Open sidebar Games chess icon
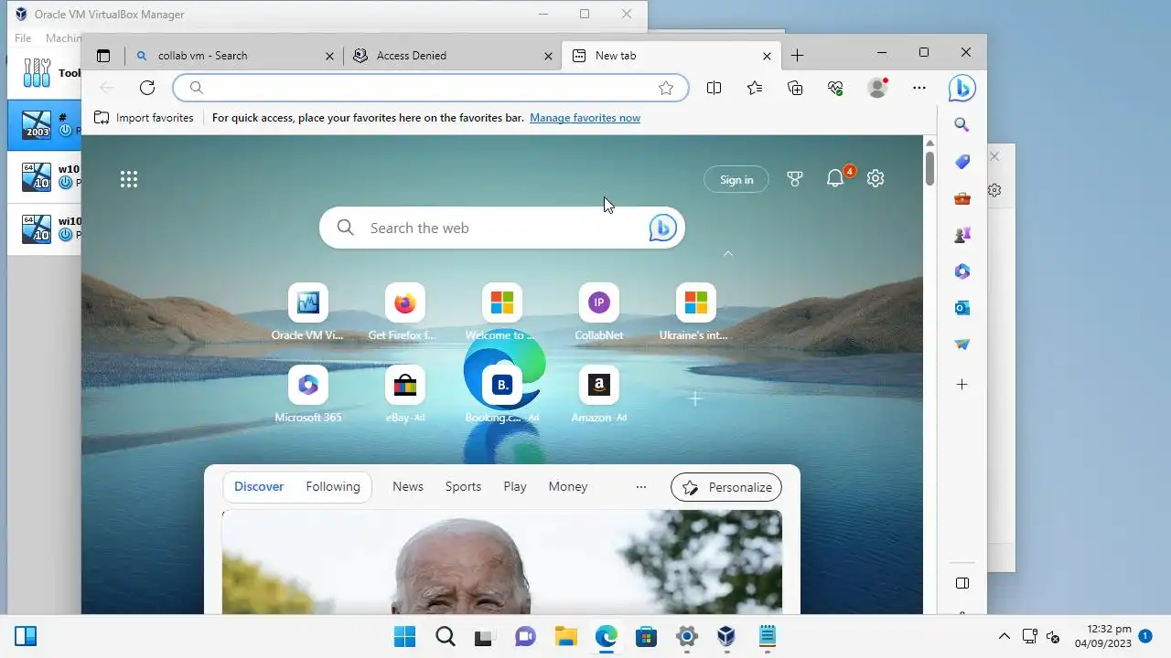 tap(962, 235)
